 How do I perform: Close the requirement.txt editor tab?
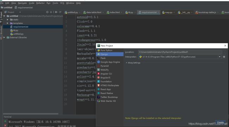[158, 12]
